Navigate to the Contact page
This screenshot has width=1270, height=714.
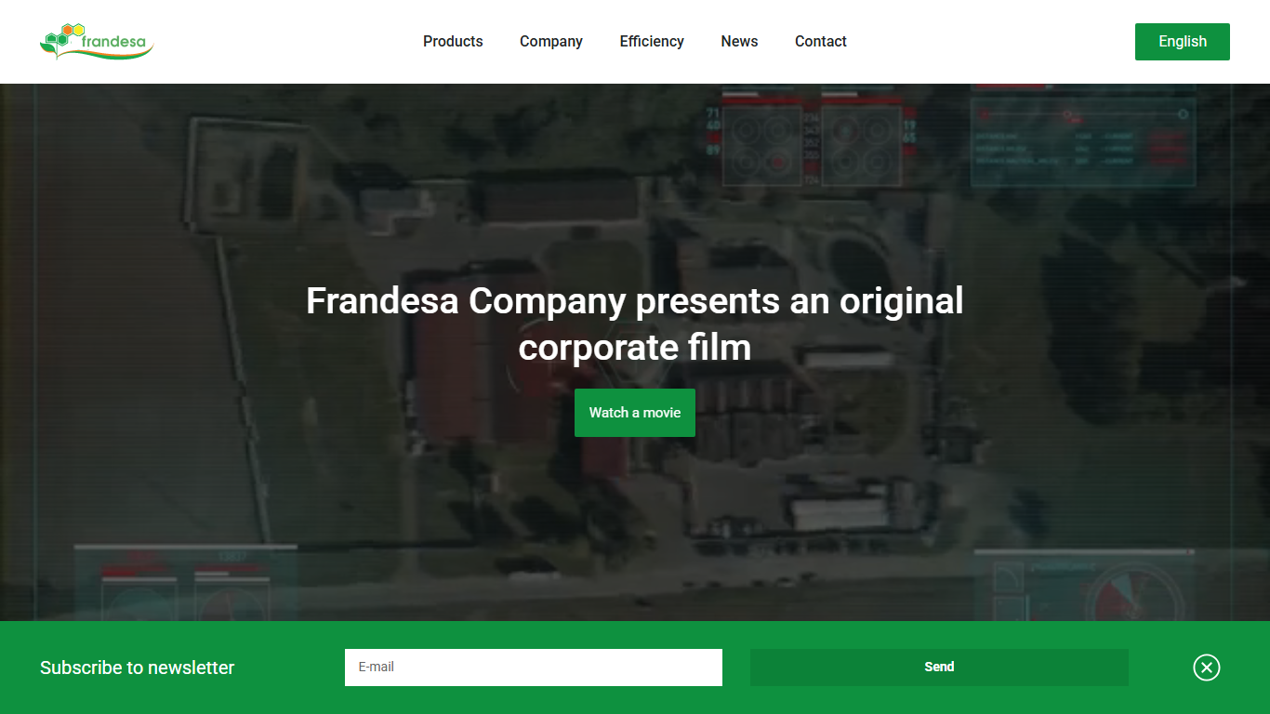coord(821,42)
